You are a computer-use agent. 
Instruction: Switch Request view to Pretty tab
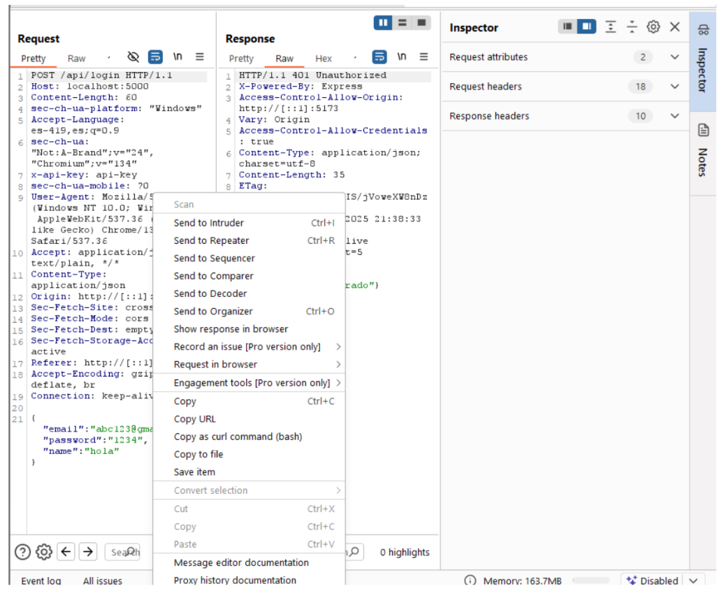(x=34, y=59)
